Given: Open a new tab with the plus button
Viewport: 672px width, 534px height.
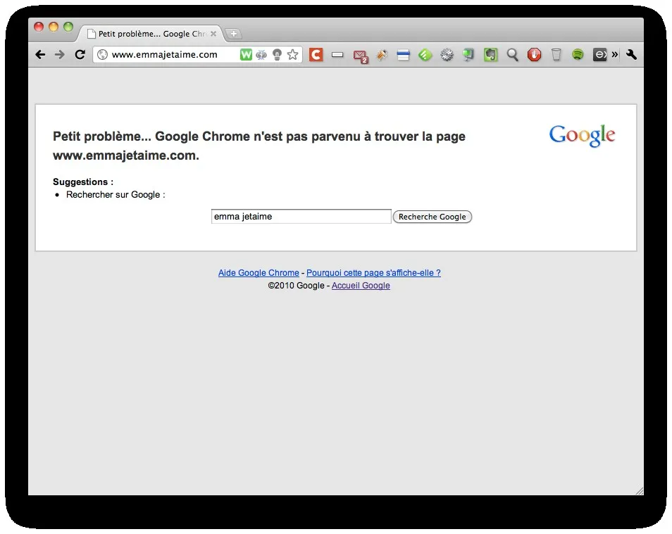Looking at the screenshot, I should pyautogui.click(x=234, y=33).
